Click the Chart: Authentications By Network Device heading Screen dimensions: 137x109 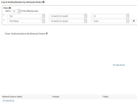[25, 34]
